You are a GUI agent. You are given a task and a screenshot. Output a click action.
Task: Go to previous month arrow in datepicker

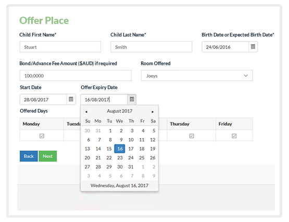pyautogui.click(x=86, y=112)
